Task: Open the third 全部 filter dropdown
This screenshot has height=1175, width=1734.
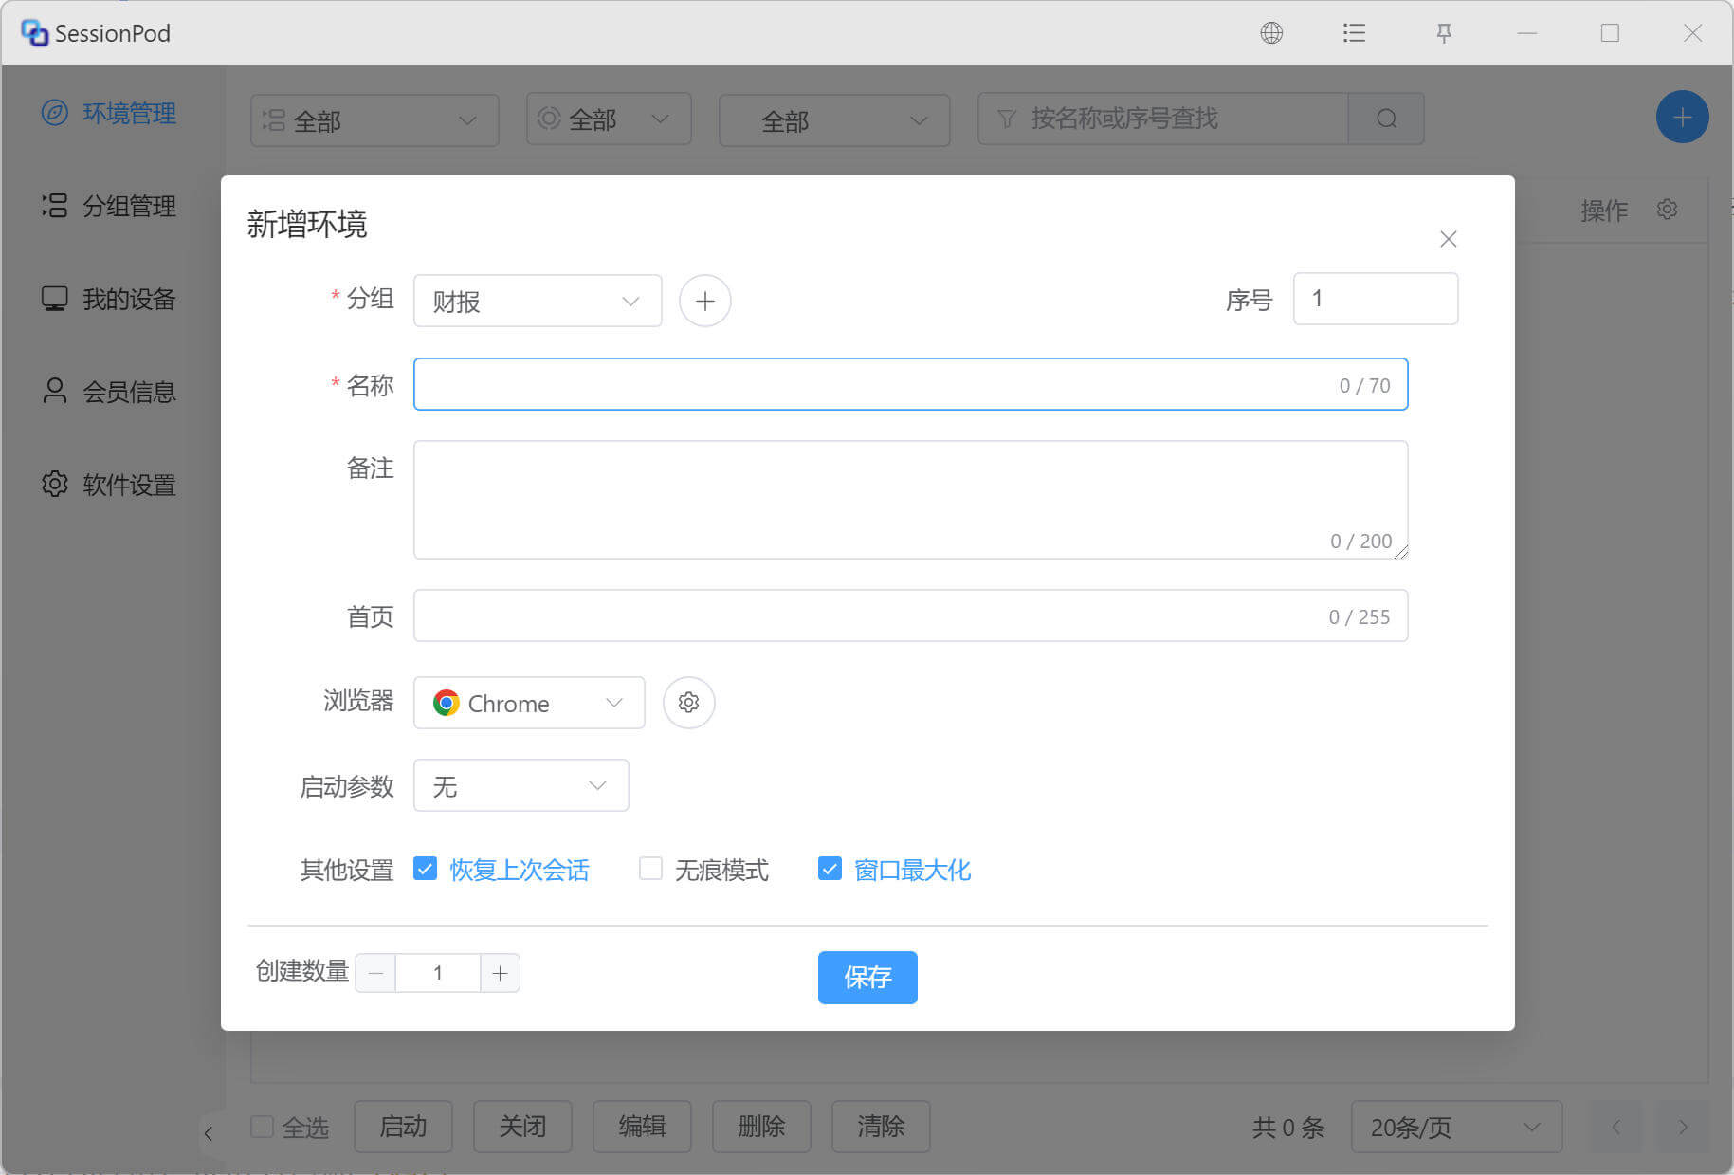Action: [x=834, y=120]
